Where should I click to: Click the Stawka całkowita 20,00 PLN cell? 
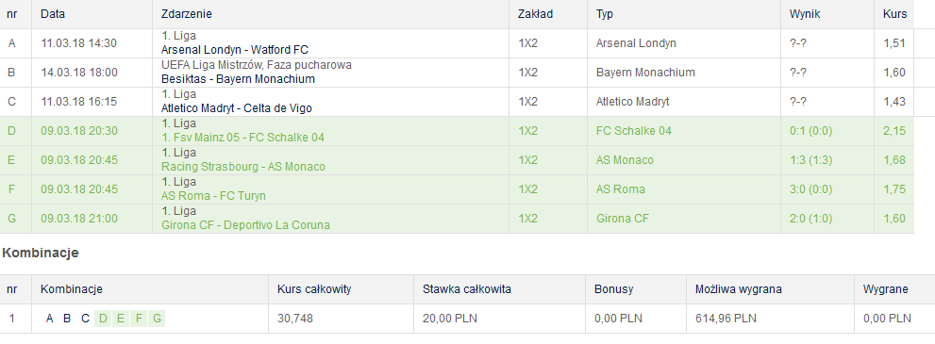tap(450, 319)
